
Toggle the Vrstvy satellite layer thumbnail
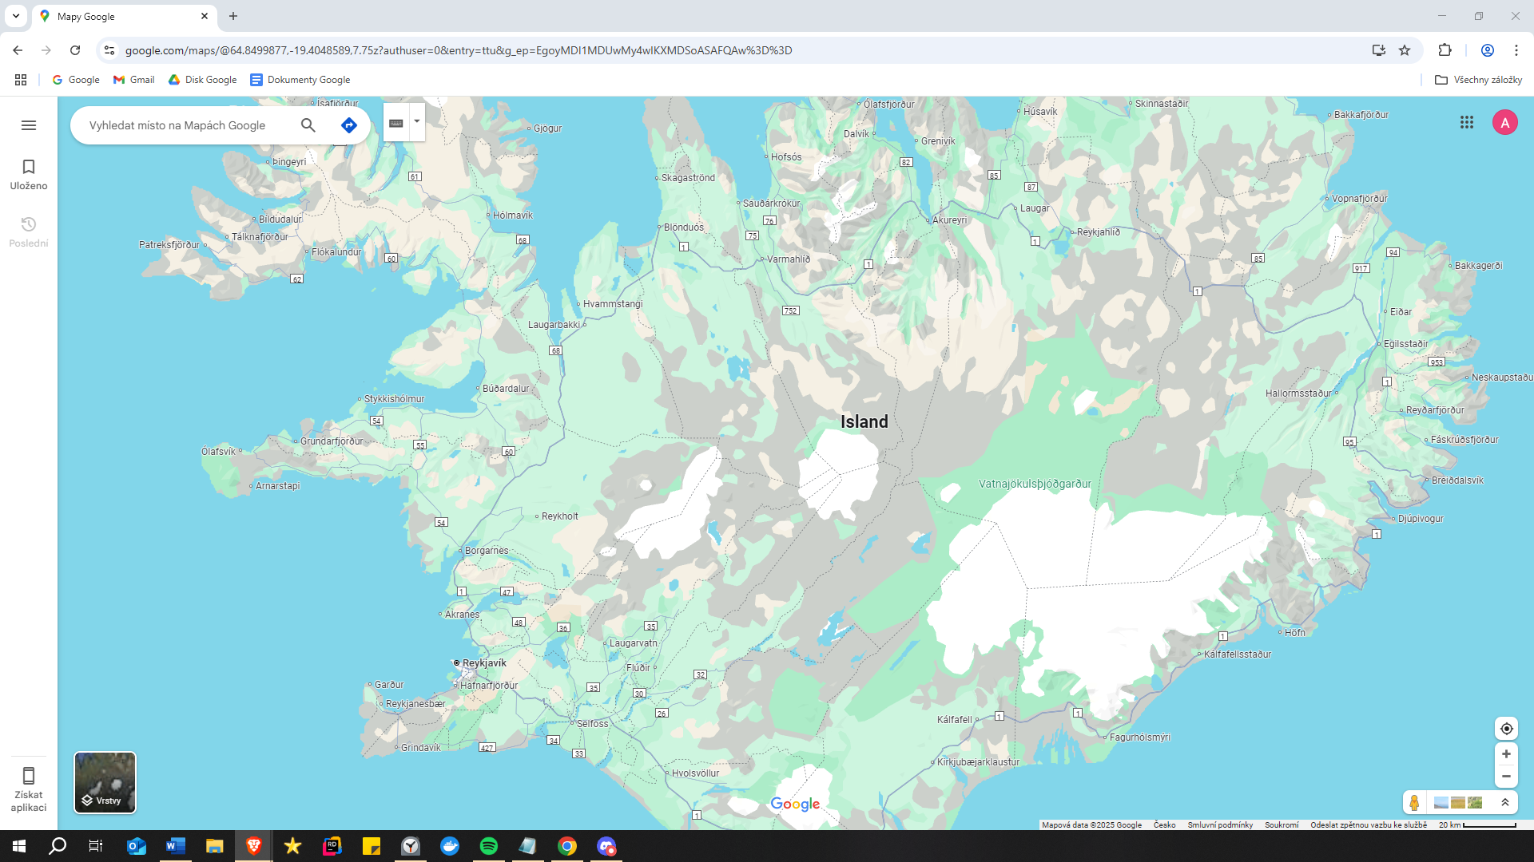(105, 782)
